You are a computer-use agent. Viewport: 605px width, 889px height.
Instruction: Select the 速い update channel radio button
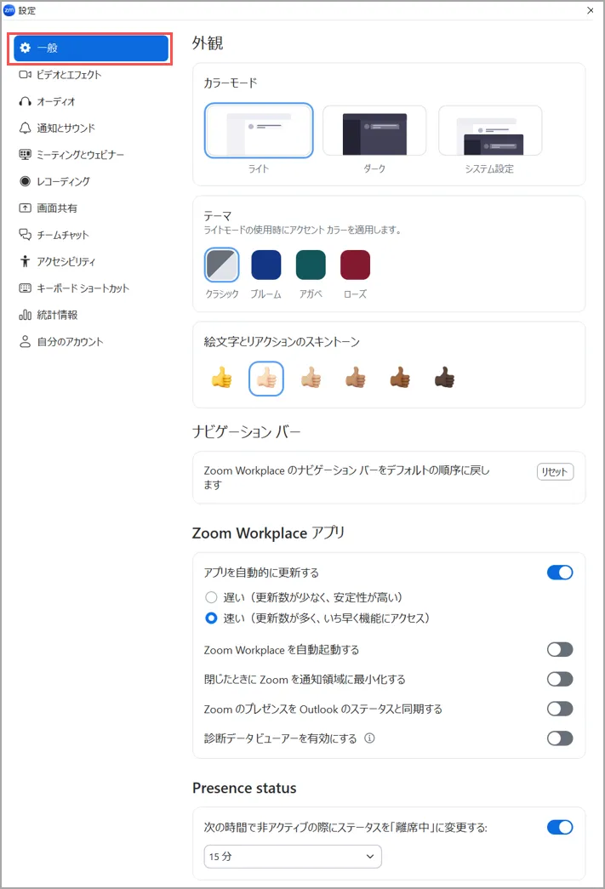(211, 618)
